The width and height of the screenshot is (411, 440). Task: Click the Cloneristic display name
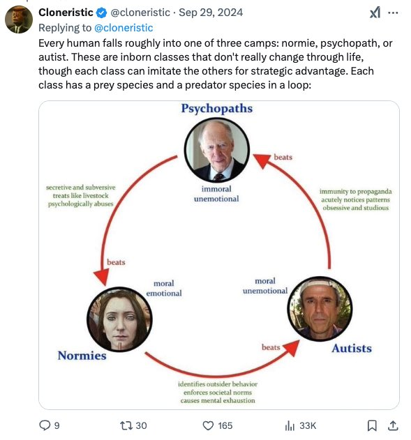pos(66,13)
